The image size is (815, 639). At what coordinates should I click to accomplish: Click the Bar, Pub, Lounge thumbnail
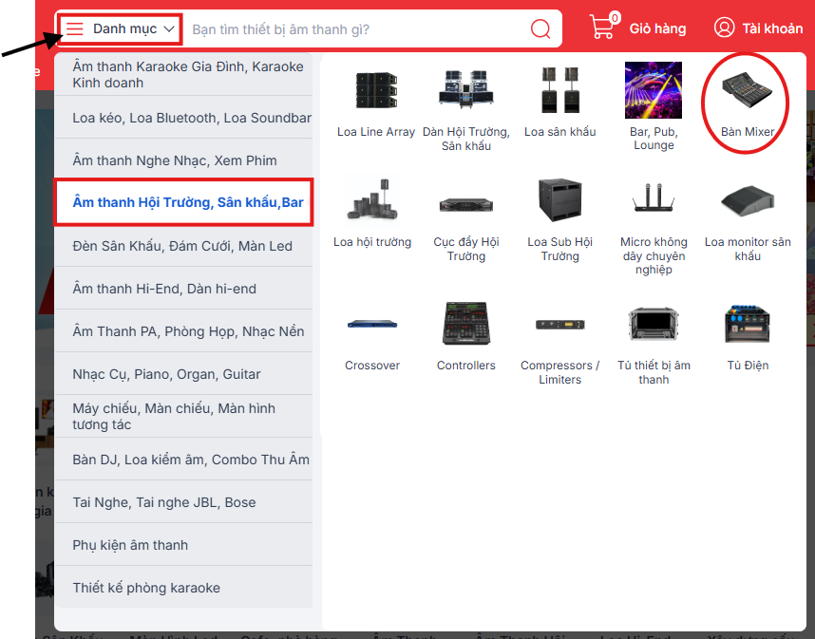(654, 91)
